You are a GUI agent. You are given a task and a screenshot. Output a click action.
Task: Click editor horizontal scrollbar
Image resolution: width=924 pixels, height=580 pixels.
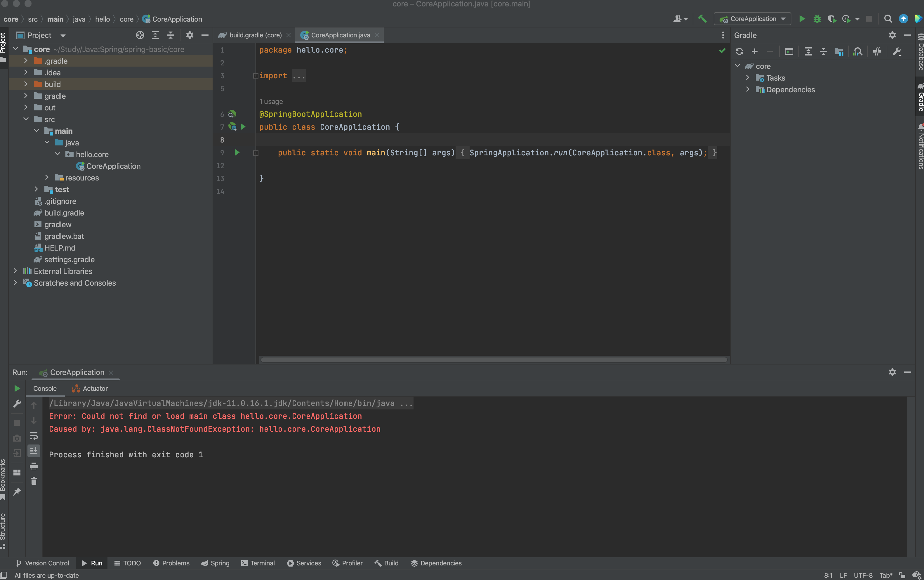click(494, 360)
